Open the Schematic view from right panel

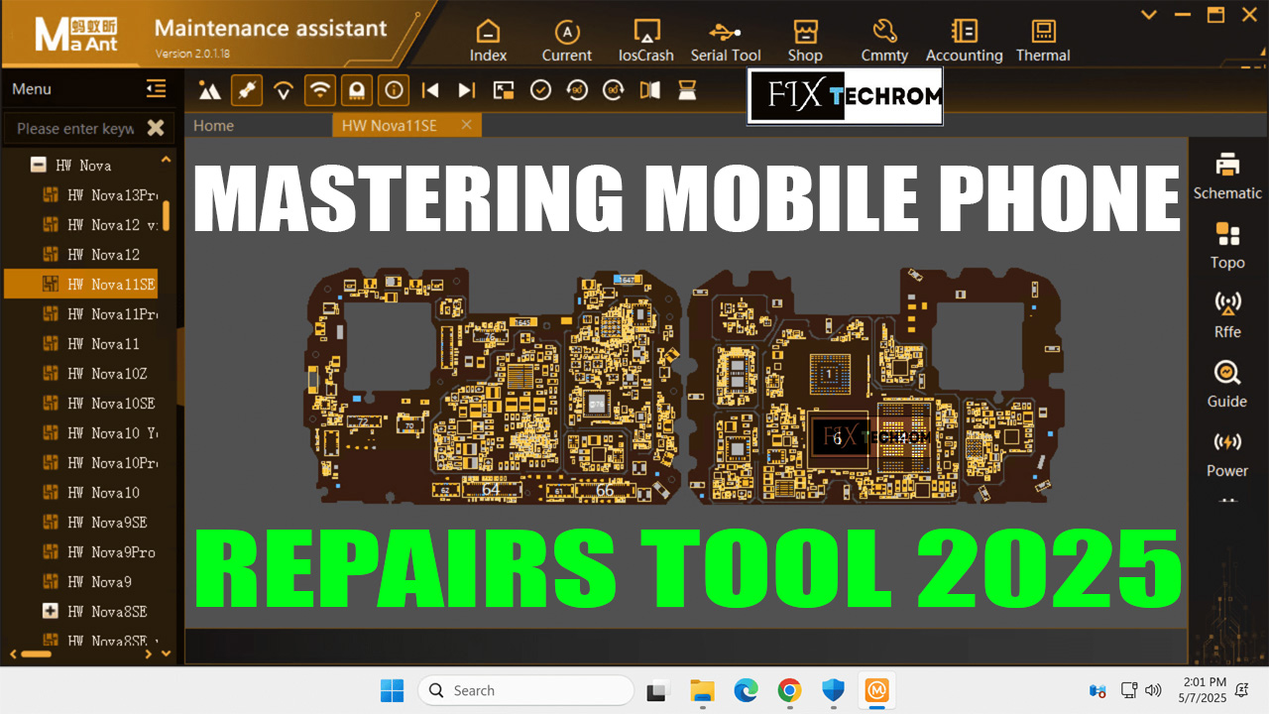[x=1227, y=177]
